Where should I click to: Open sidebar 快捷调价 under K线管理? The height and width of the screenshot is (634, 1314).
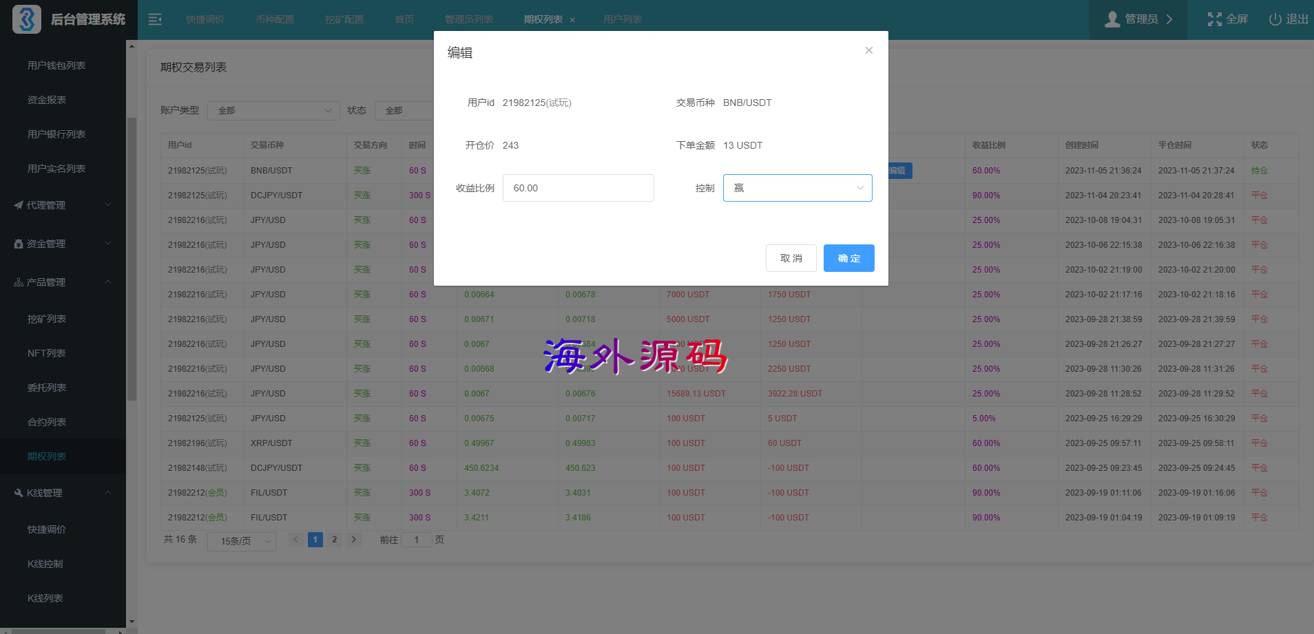pyautogui.click(x=47, y=529)
